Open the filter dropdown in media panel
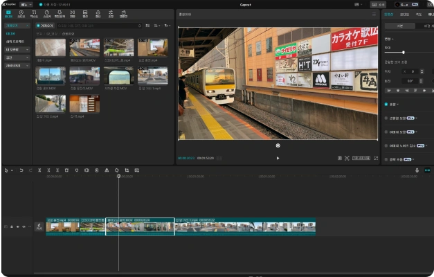434x277 pixels. pyautogui.click(x=168, y=26)
